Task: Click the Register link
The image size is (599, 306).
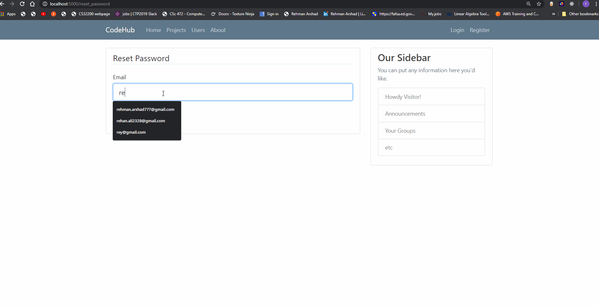Action: click(x=480, y=30)
